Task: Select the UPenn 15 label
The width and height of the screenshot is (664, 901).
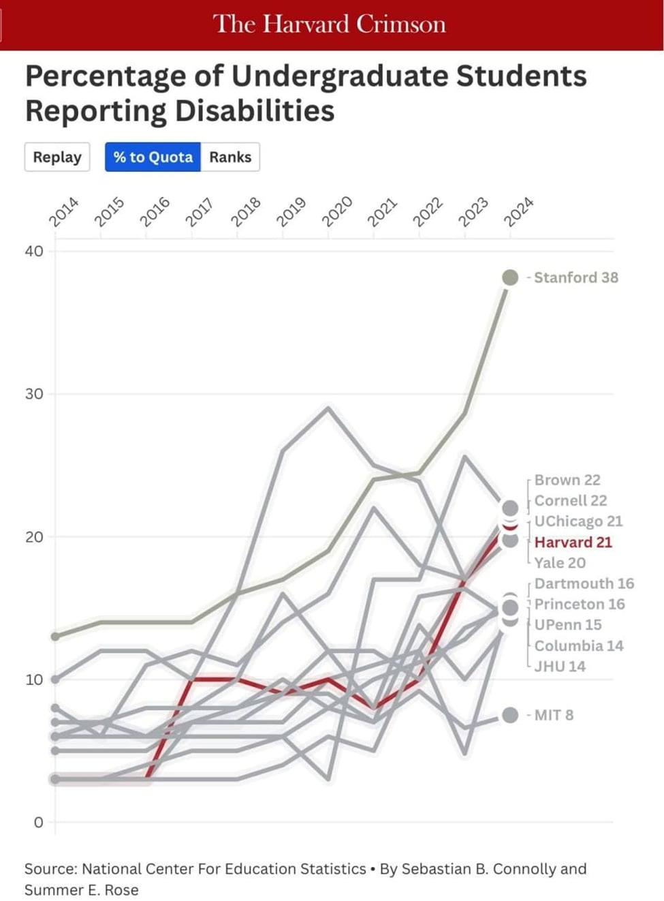Action: point(568,625)
